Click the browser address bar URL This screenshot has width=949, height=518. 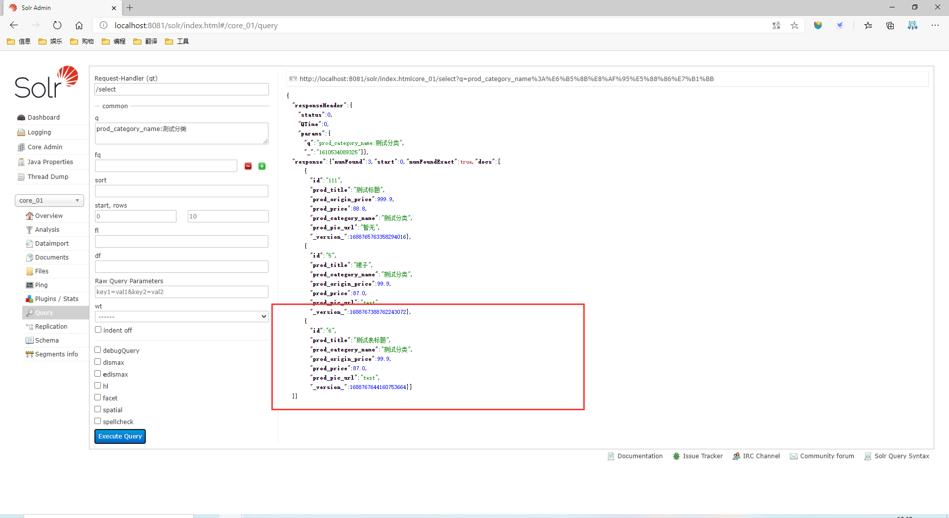point(196,26)
